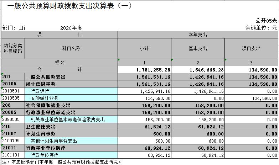Click the 专项统计业务 name cell
This screenshot has height=165, width=279.
[71, 98]
